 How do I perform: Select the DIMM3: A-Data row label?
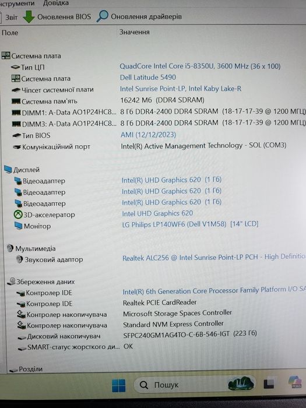69,124
